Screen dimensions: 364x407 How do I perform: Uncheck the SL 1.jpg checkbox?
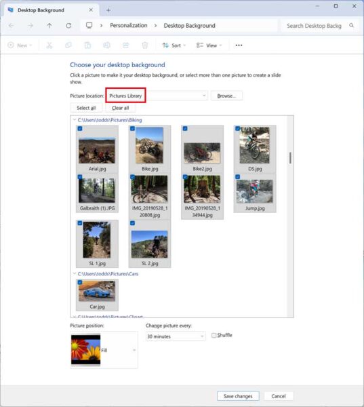[x=80, y=223]
